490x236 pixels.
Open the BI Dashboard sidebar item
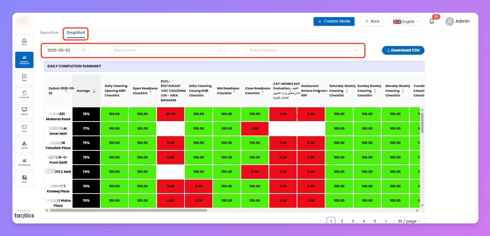point(24,162)
